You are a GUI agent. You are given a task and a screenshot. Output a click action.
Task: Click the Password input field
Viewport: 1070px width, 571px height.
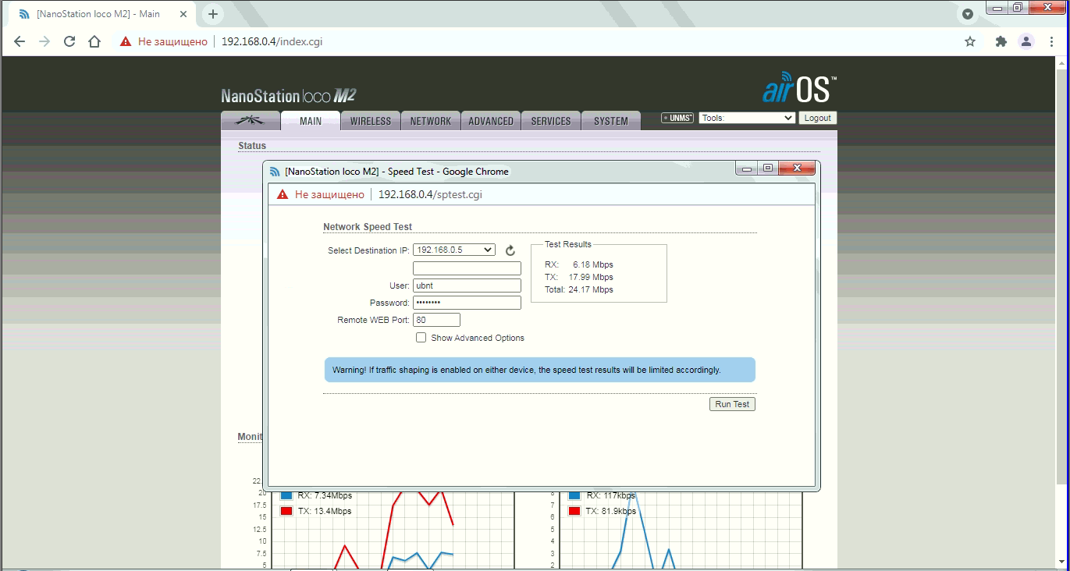pyautogui.click(x=467, y=303)
